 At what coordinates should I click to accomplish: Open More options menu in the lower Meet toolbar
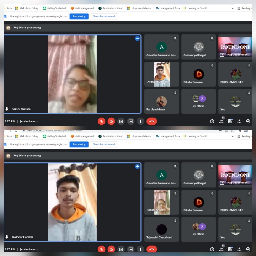[141, 249]
